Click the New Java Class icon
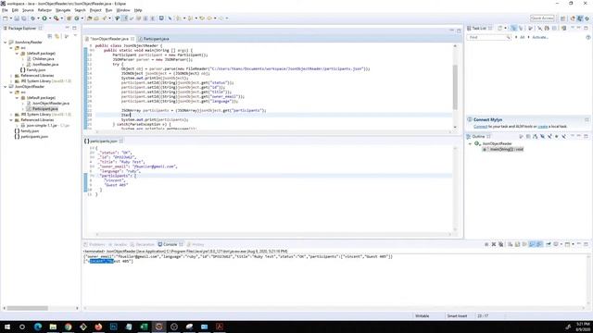593x333 pixels. pos(77,18)
